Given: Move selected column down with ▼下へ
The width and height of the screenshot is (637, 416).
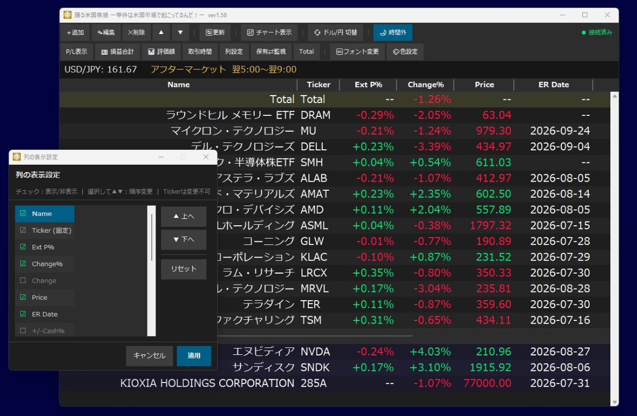Looking at the screenshot, I should pyautogui.click(x=184, y=239).
